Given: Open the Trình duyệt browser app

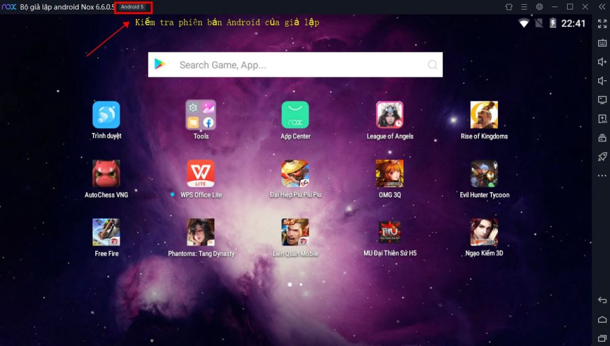Looking at the screenshot, I should (x=106, y=115).
